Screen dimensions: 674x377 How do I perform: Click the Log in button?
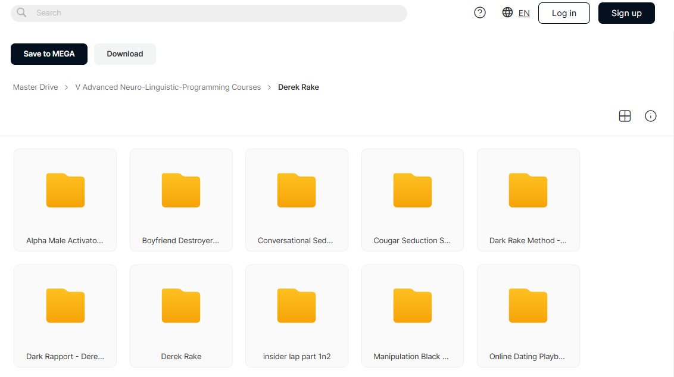564,13
